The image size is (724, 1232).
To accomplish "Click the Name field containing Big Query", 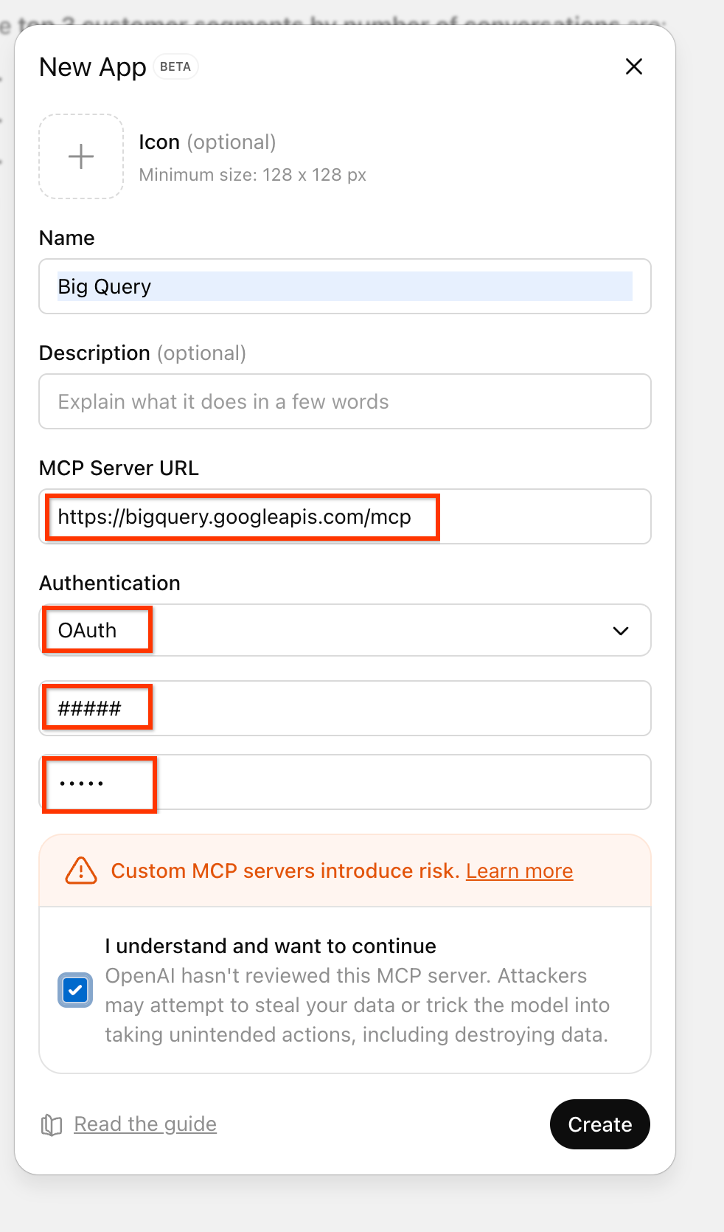I will [x=345, y=287].
